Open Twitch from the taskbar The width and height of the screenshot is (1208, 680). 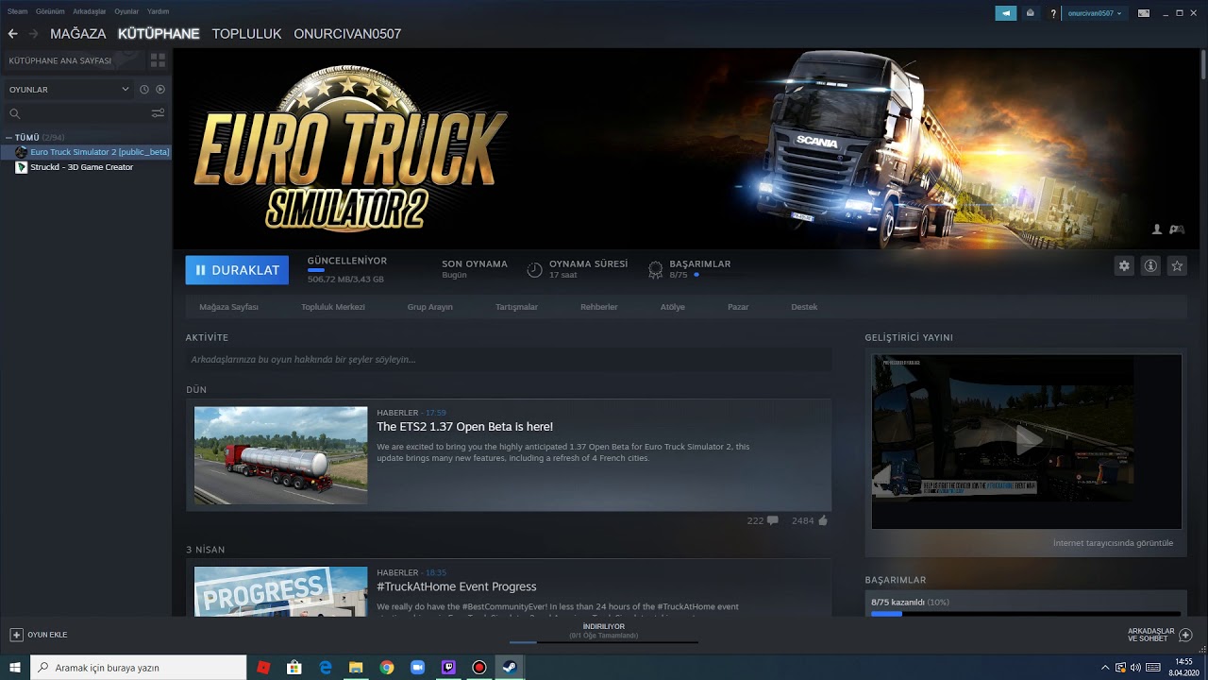pos(448,668)
